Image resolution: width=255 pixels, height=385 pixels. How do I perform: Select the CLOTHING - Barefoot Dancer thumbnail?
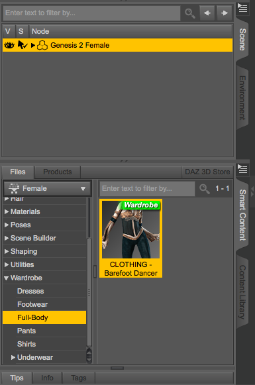coord(131,239)
